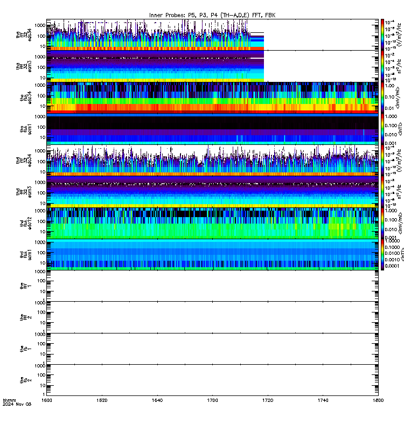The image size is (404, 431).
Task: Click the color bar beside thd fbk scm1 panel
Action: point(382,254)
